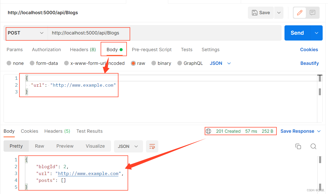Click the request URL input field

coord(164,33)
